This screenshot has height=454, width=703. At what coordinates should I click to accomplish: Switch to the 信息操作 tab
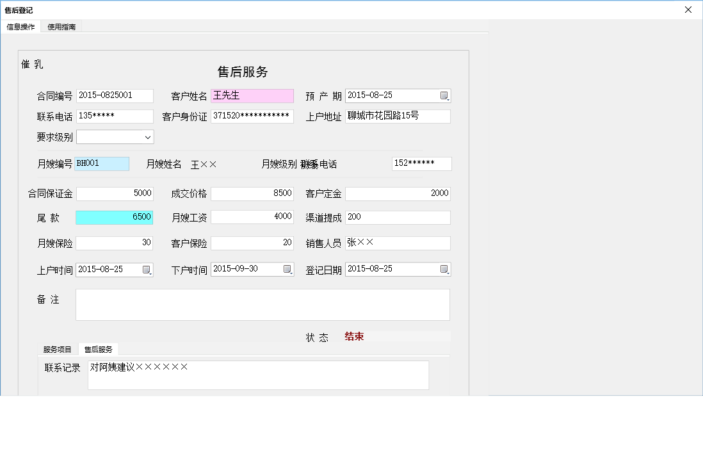[x=20, y=26]
